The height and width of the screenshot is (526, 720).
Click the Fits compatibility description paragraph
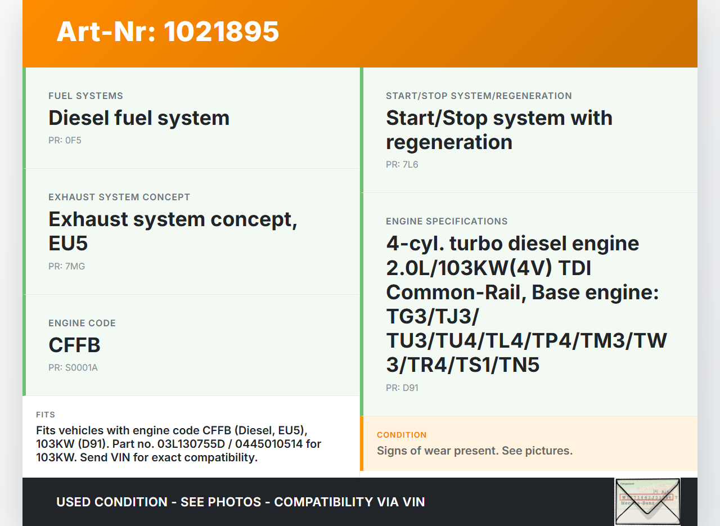click(178, 444)
